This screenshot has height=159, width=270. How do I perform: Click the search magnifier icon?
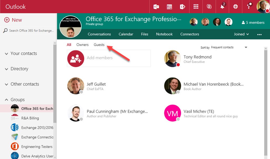click(5, 31)
